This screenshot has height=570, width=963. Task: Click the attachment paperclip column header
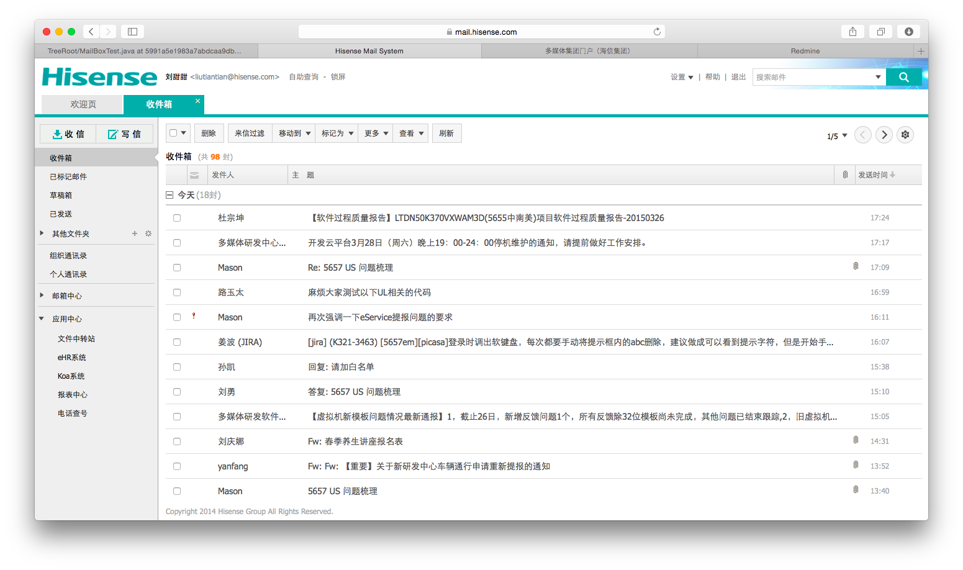[x=845, y=175]
